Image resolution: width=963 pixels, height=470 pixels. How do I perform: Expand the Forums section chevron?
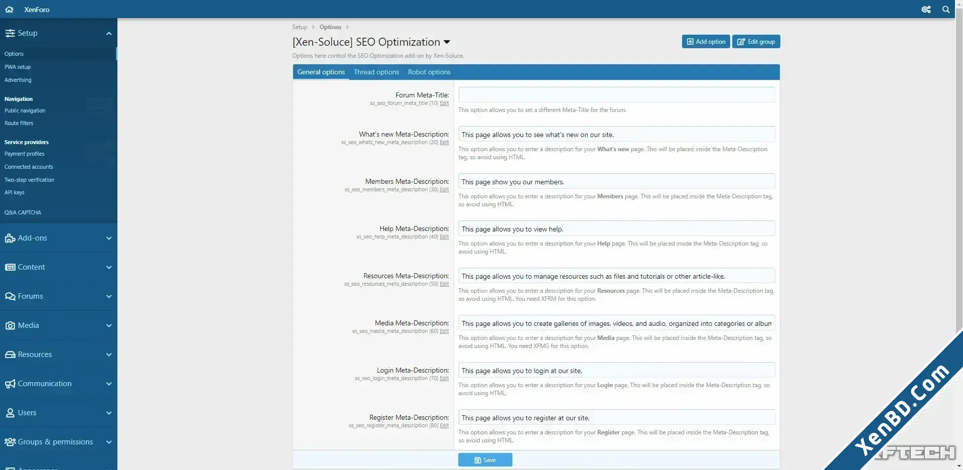point(109,296)
